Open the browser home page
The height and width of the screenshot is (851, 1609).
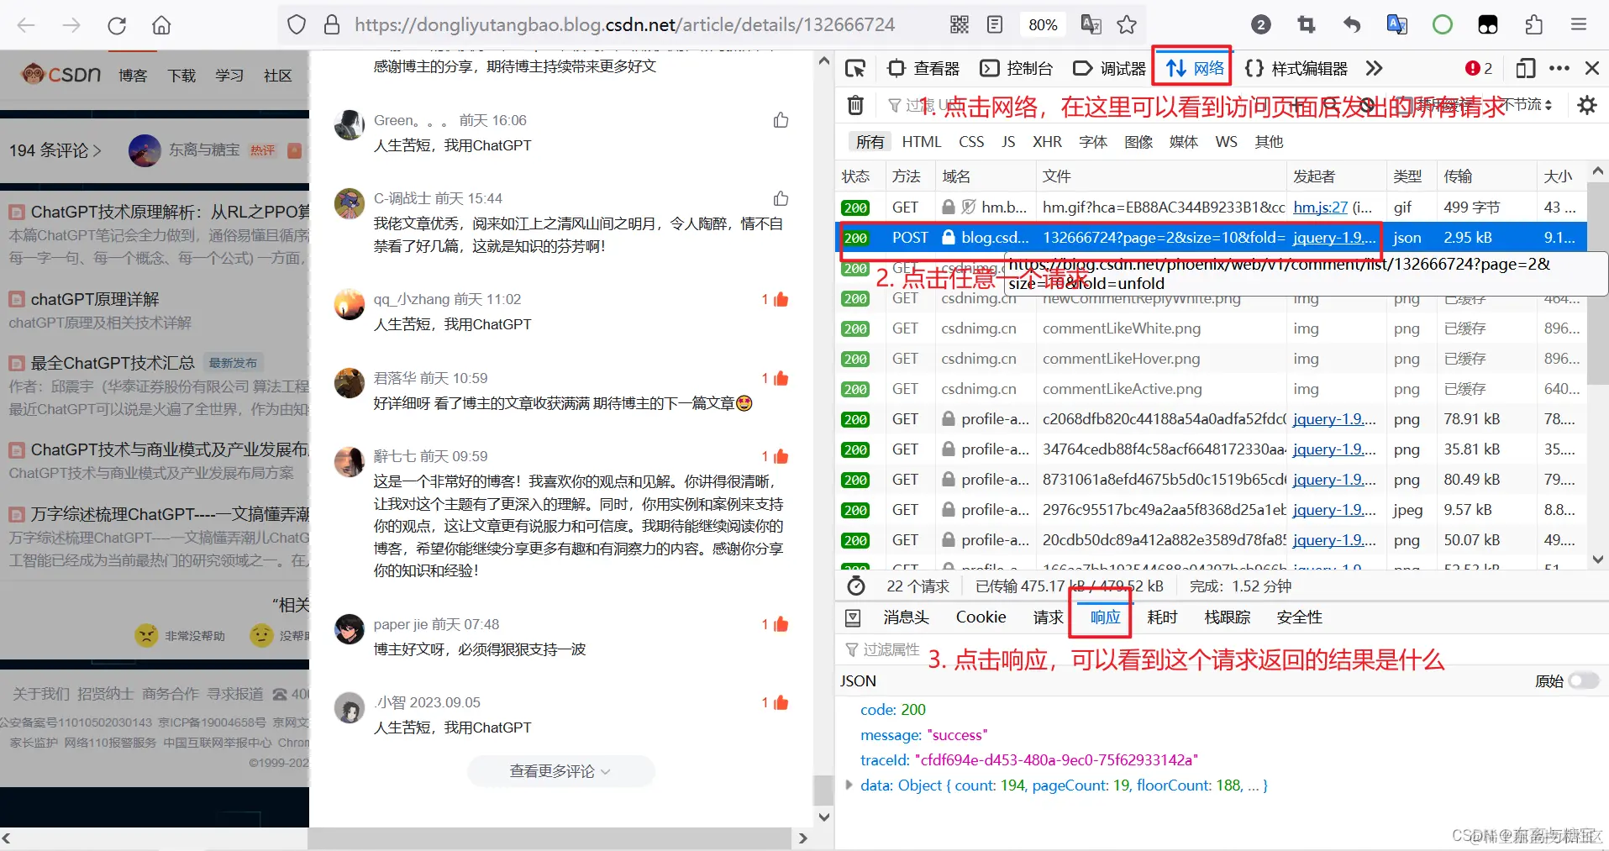click(x=161, y=25)
